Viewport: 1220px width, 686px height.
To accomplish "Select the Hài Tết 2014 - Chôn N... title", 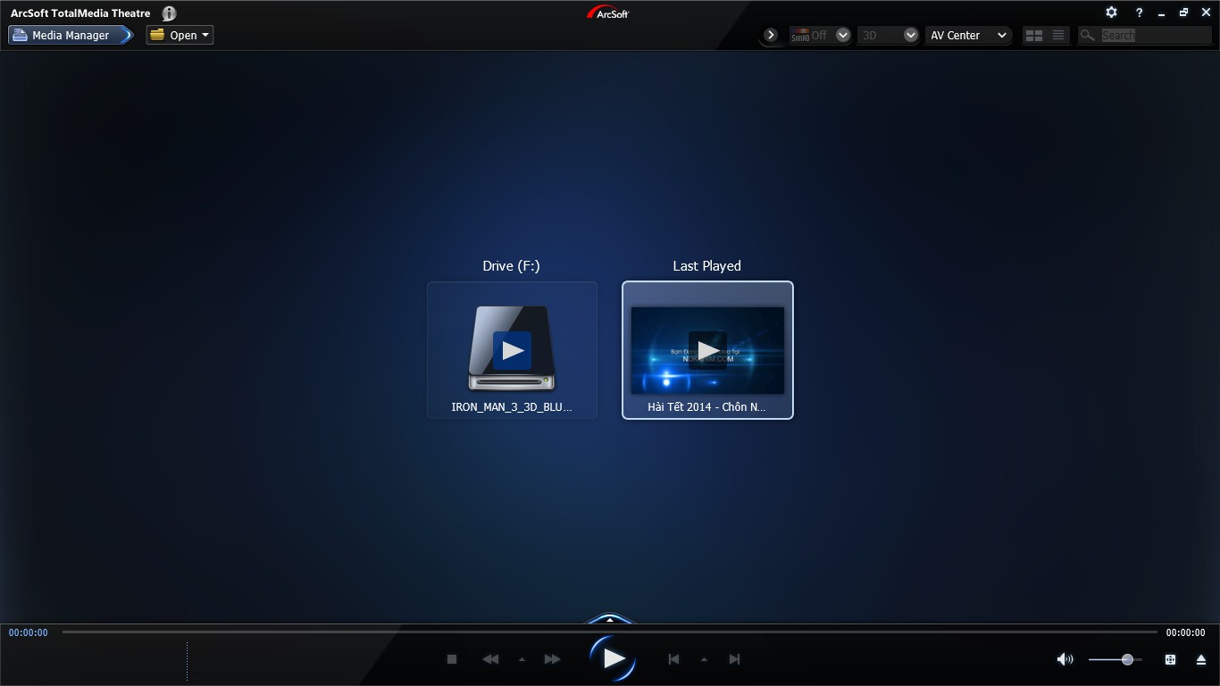I will [707, 406].
